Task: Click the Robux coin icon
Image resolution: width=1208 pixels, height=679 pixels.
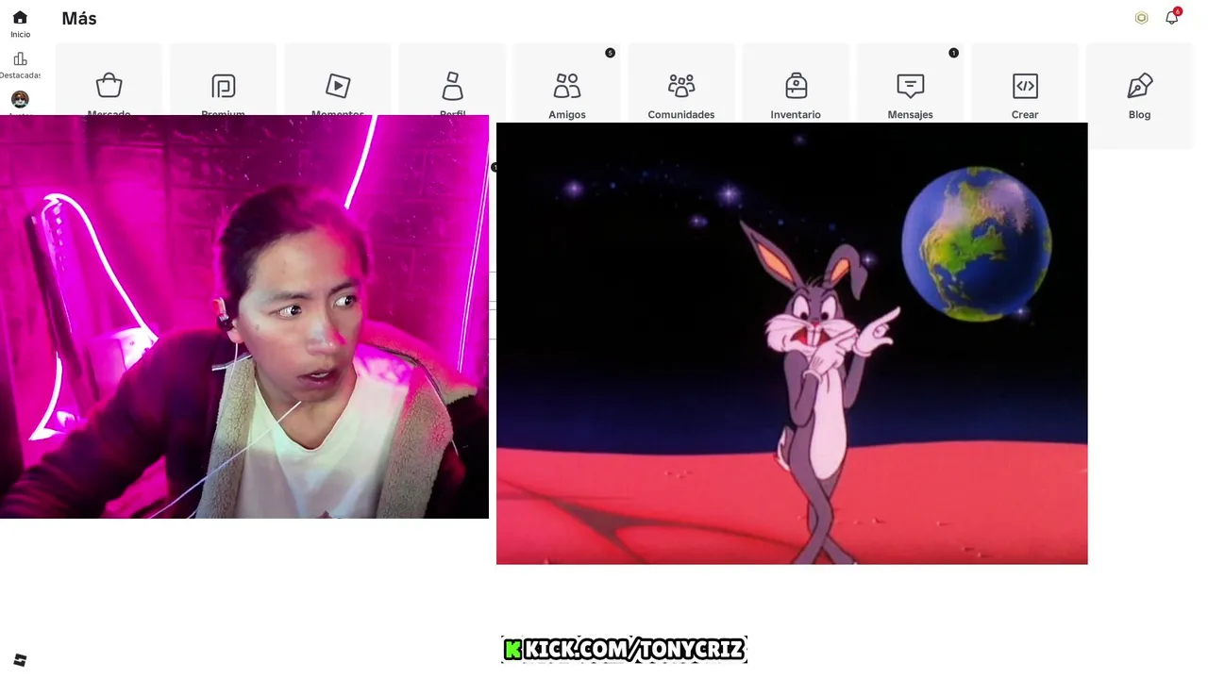Action: (1141, 18)
